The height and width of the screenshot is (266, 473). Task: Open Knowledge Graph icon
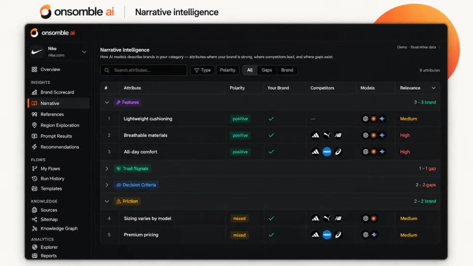tap(34, 228)
